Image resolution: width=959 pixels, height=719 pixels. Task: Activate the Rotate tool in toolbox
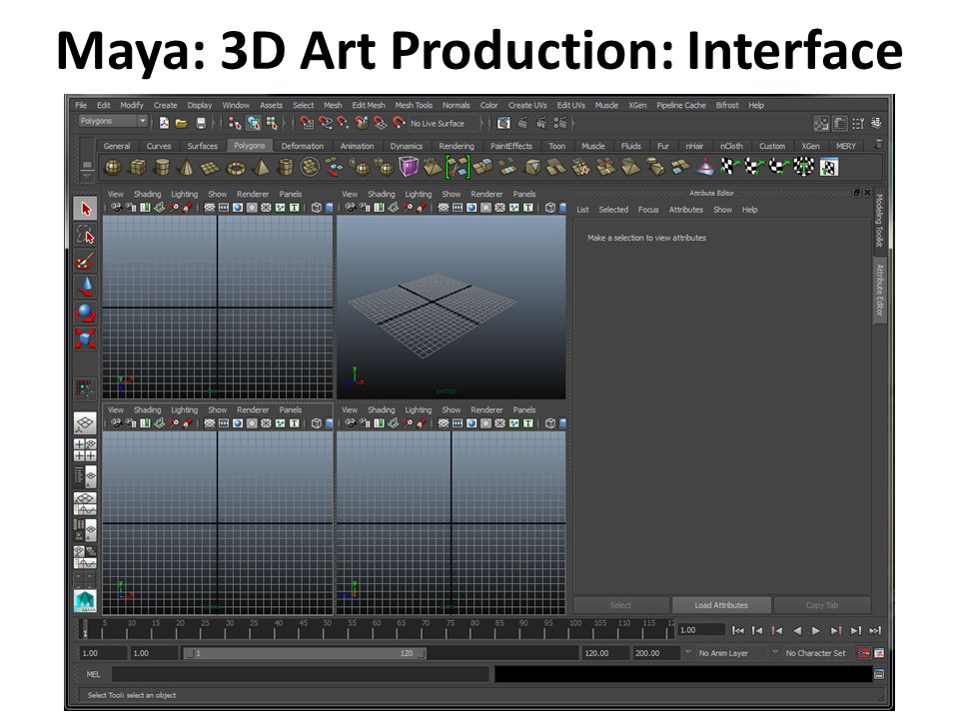(x=85, y=313)
